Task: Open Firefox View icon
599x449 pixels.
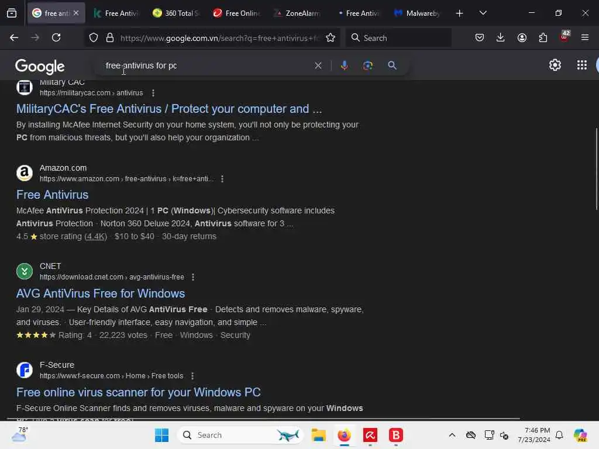Action: [x=12, y=13]
